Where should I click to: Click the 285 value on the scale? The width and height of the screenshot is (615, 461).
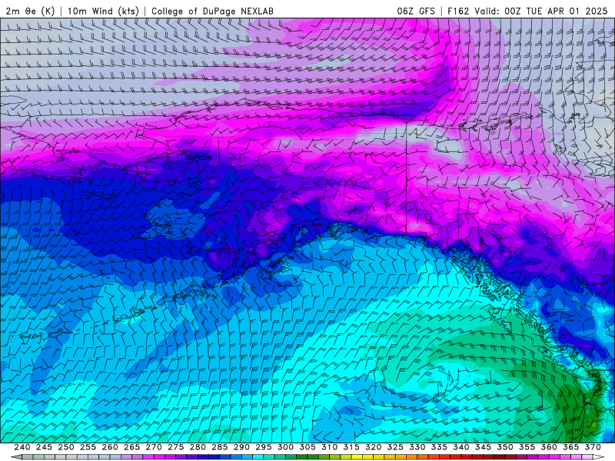point(220,447)
